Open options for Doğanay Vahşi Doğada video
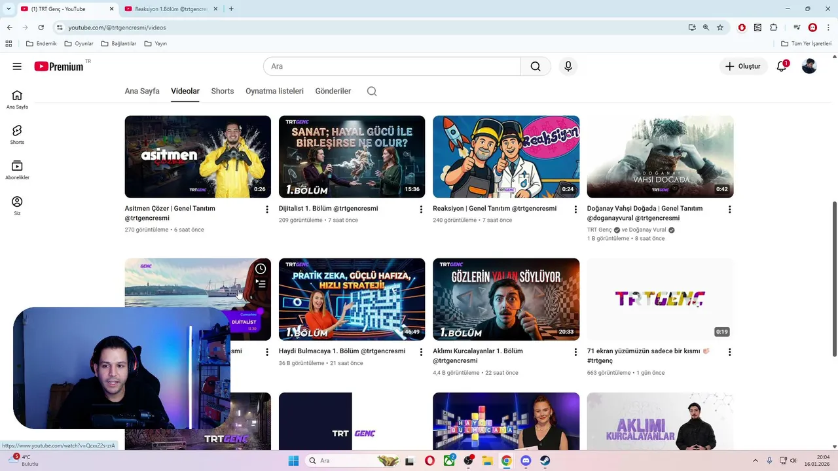 [729, 209]
